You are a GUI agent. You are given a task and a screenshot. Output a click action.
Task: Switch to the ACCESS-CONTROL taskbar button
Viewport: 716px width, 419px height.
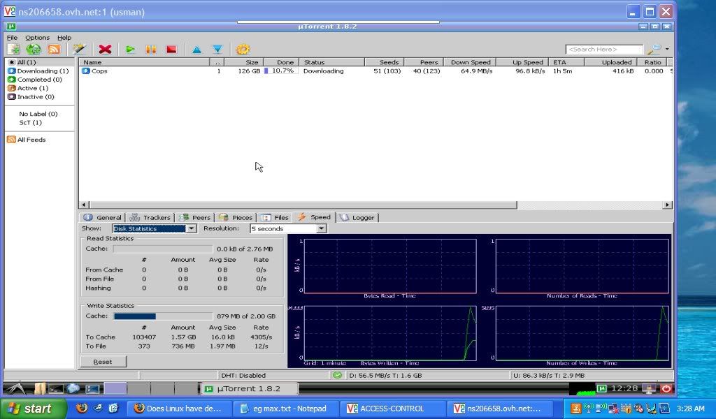coord(392,409)
